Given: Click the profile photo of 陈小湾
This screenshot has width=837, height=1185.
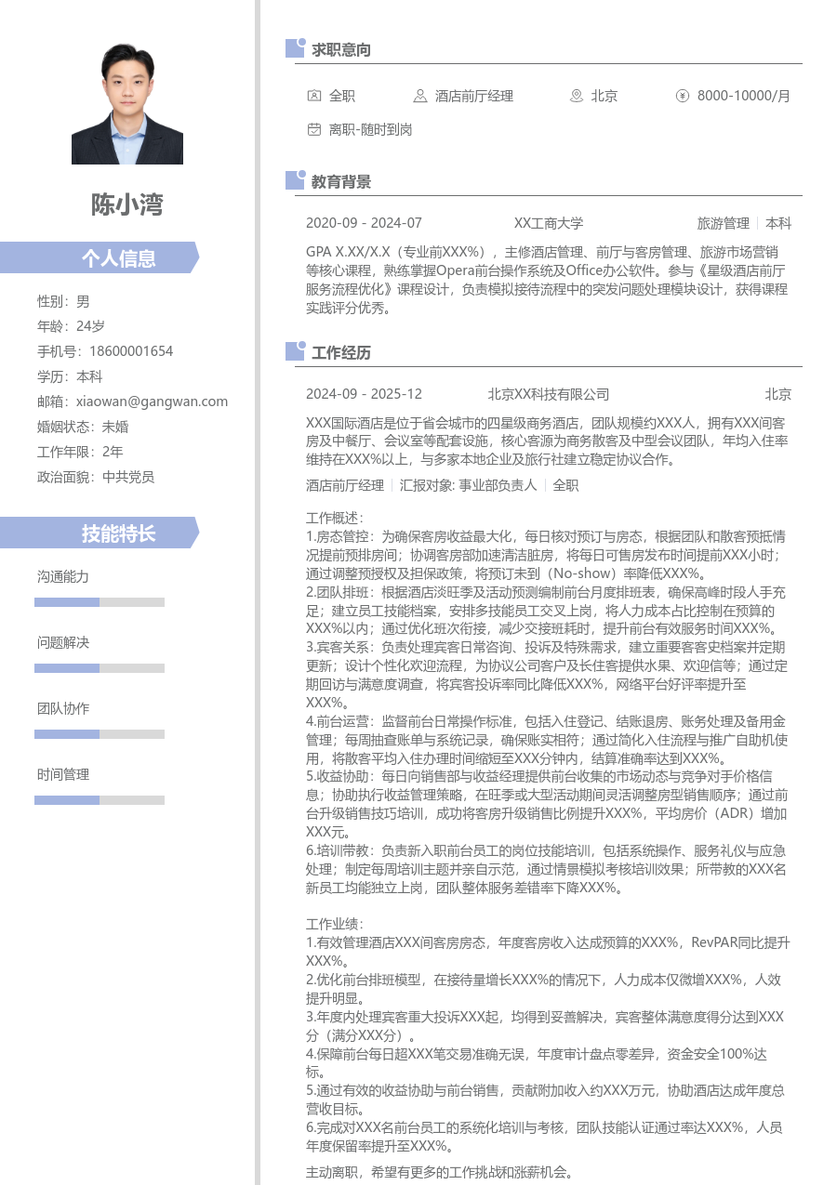Looking at the screenshot, I should 127,104.
